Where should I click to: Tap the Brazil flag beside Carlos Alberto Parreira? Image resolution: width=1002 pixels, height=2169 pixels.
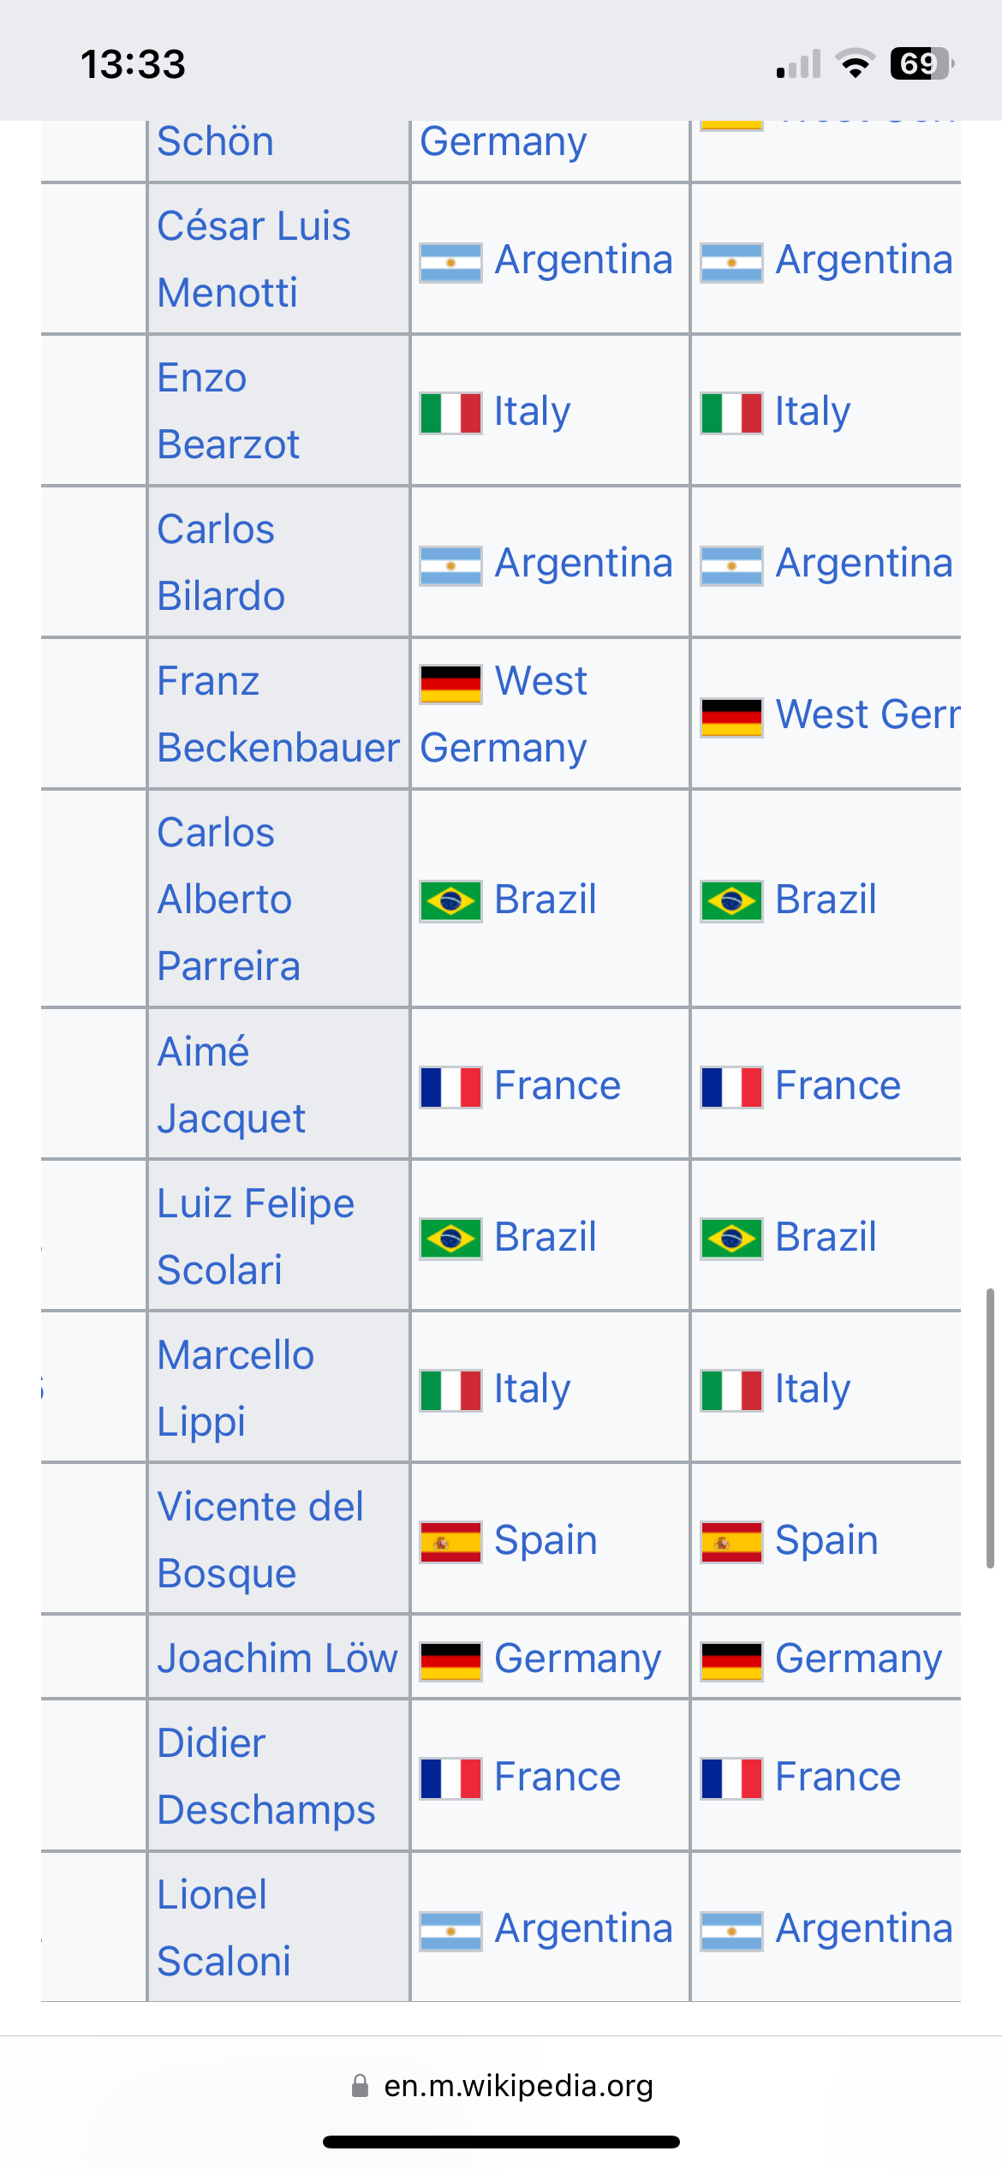click(x=450, y=901)
